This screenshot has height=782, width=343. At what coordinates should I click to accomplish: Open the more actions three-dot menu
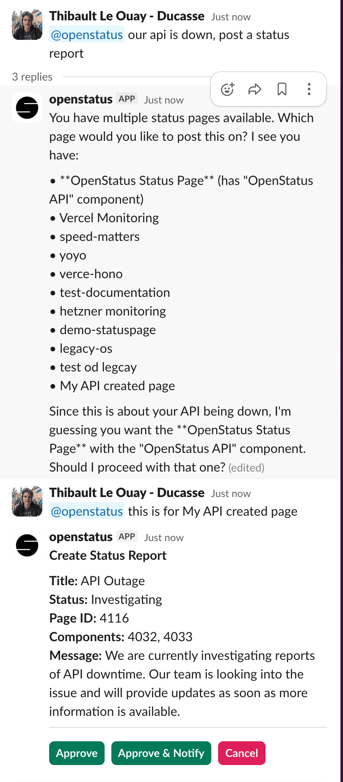pos(309,89)
